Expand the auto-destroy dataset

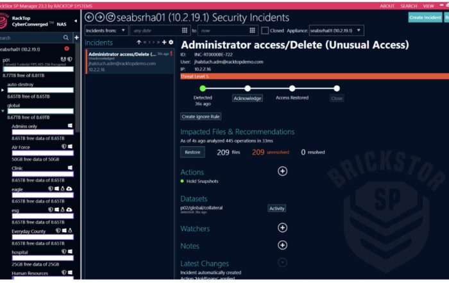[3, 90]
